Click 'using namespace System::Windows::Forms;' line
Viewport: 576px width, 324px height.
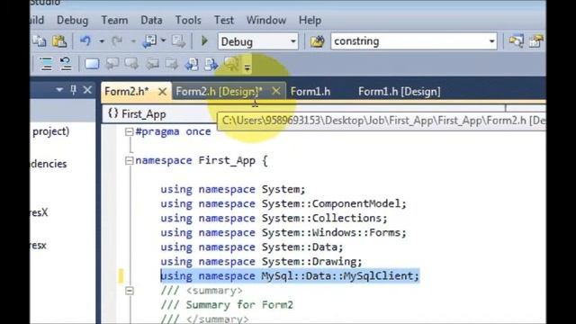coord(283,232)
